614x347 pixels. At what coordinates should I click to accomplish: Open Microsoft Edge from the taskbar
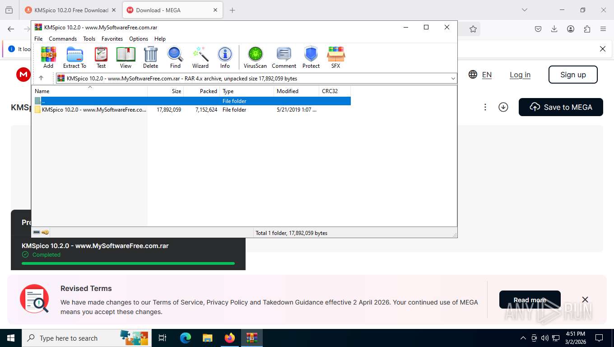coord(186,338)
